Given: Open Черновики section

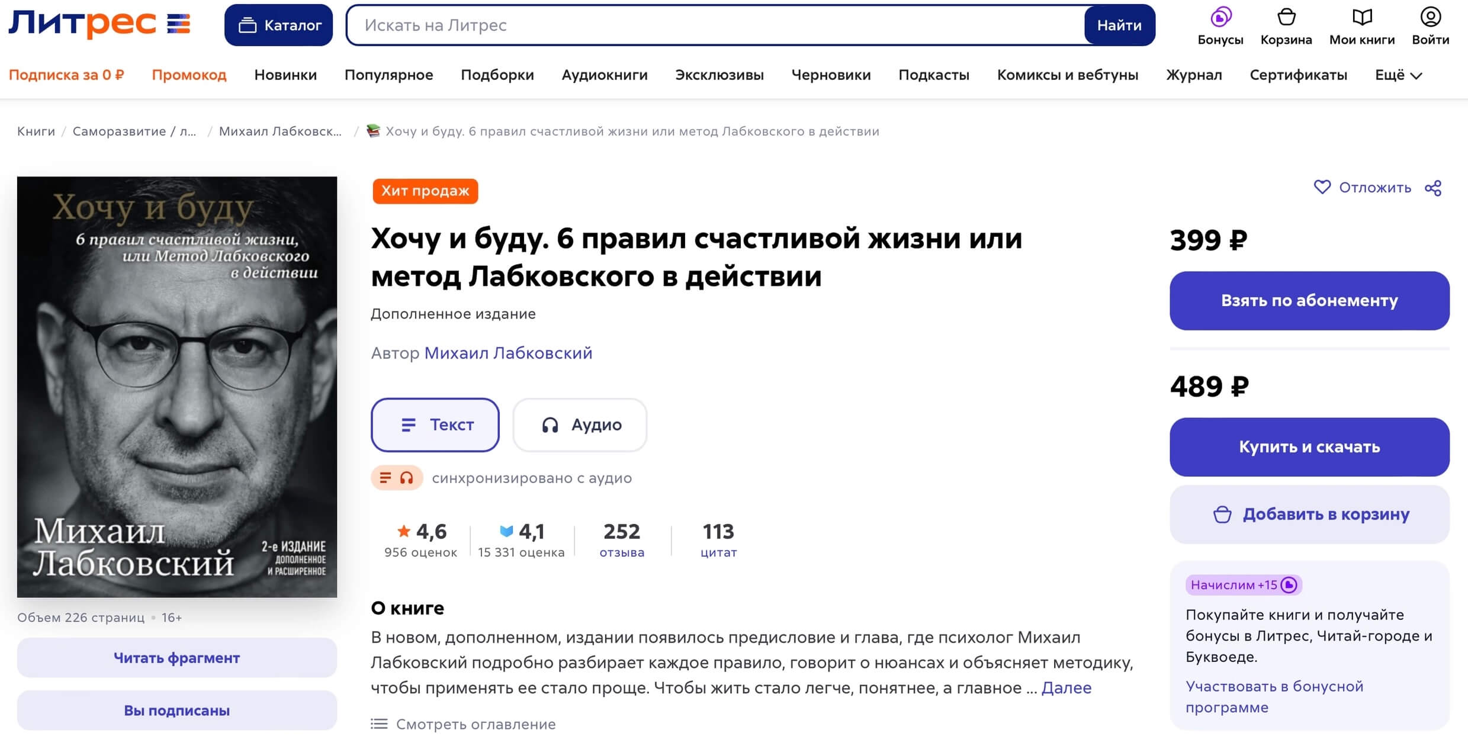Looking at the screenshot, I should [831, 75].
